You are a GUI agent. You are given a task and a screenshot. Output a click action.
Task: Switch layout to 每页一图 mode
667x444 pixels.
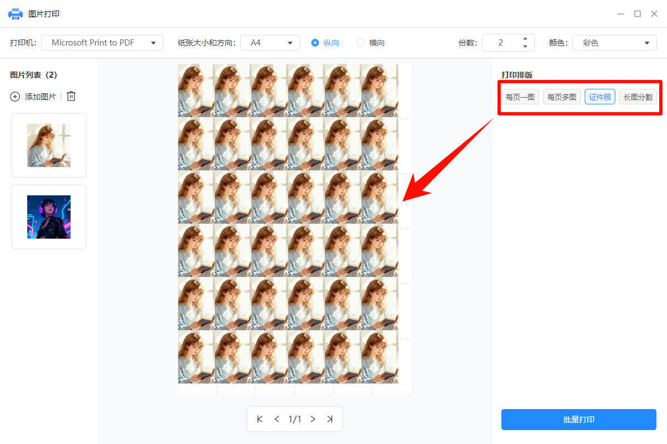pos(520,96)
